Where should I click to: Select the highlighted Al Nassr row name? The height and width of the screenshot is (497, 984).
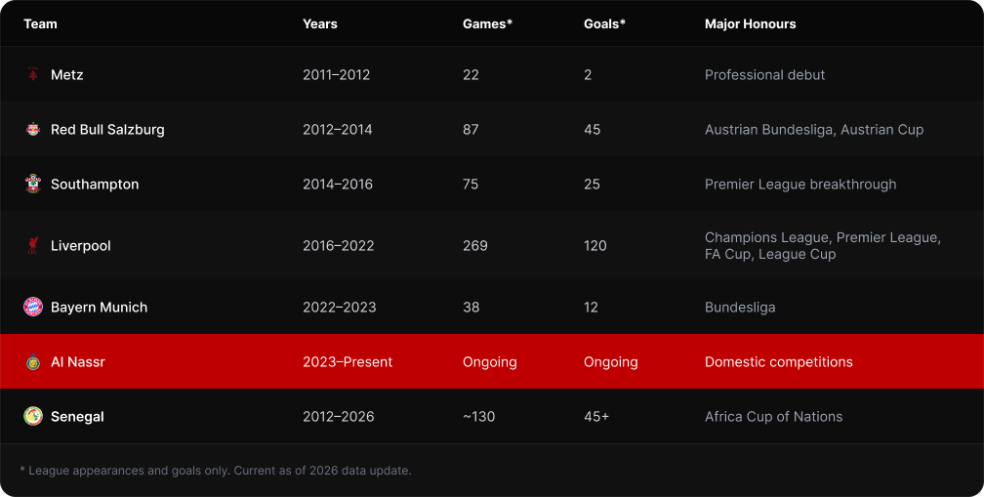tap(78, 362)
